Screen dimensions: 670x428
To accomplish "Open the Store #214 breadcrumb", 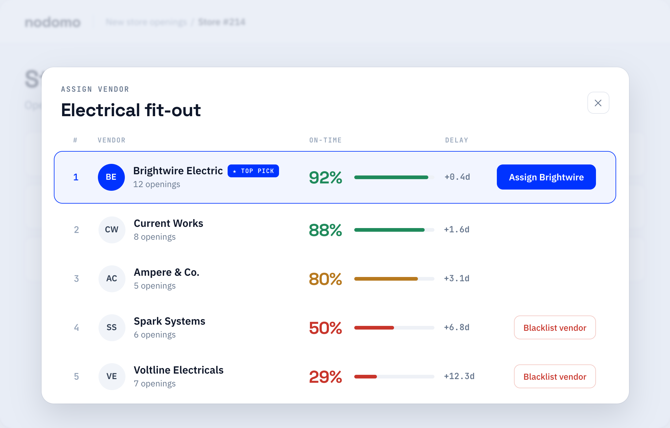I will (x=222, y=22).
